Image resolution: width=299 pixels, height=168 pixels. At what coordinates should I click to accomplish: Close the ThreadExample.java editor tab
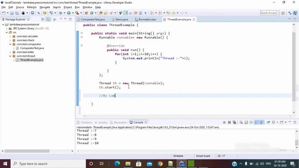tap(194, 20)
